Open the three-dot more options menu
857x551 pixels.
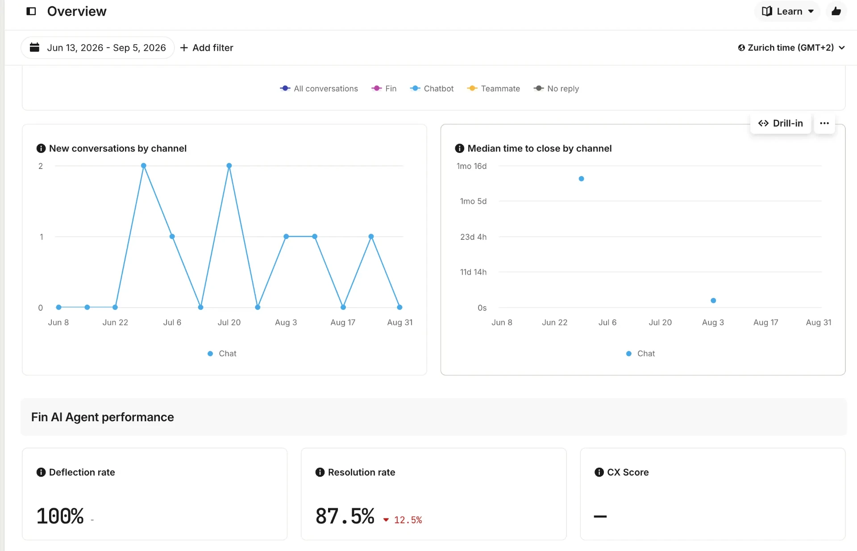pos(824,123)
